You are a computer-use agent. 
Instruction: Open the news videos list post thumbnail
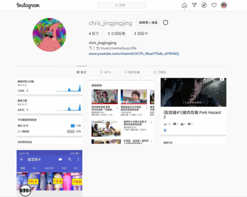121,111
